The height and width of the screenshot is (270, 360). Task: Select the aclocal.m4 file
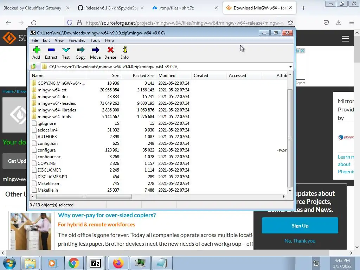47,130
